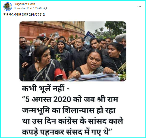Click the Suryakant Dash name link
The height and width of the screenshot is (138, 146).
(24, 4)
